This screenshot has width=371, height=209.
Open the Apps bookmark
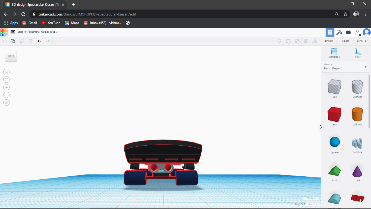tap(11, 23)
